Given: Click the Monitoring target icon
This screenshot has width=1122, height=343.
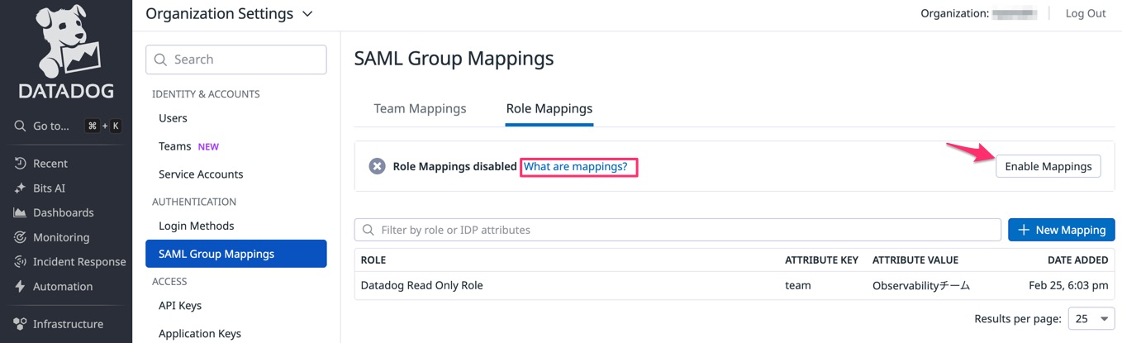Looking at the screenshot, I should pyautogui.click(x=21, y=237).
